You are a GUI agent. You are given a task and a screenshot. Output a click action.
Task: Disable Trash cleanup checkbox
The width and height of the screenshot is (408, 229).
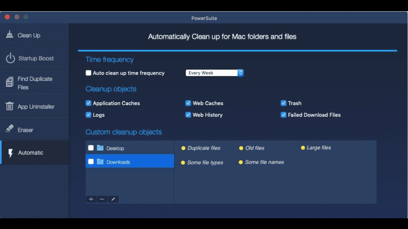coord(283,103)
